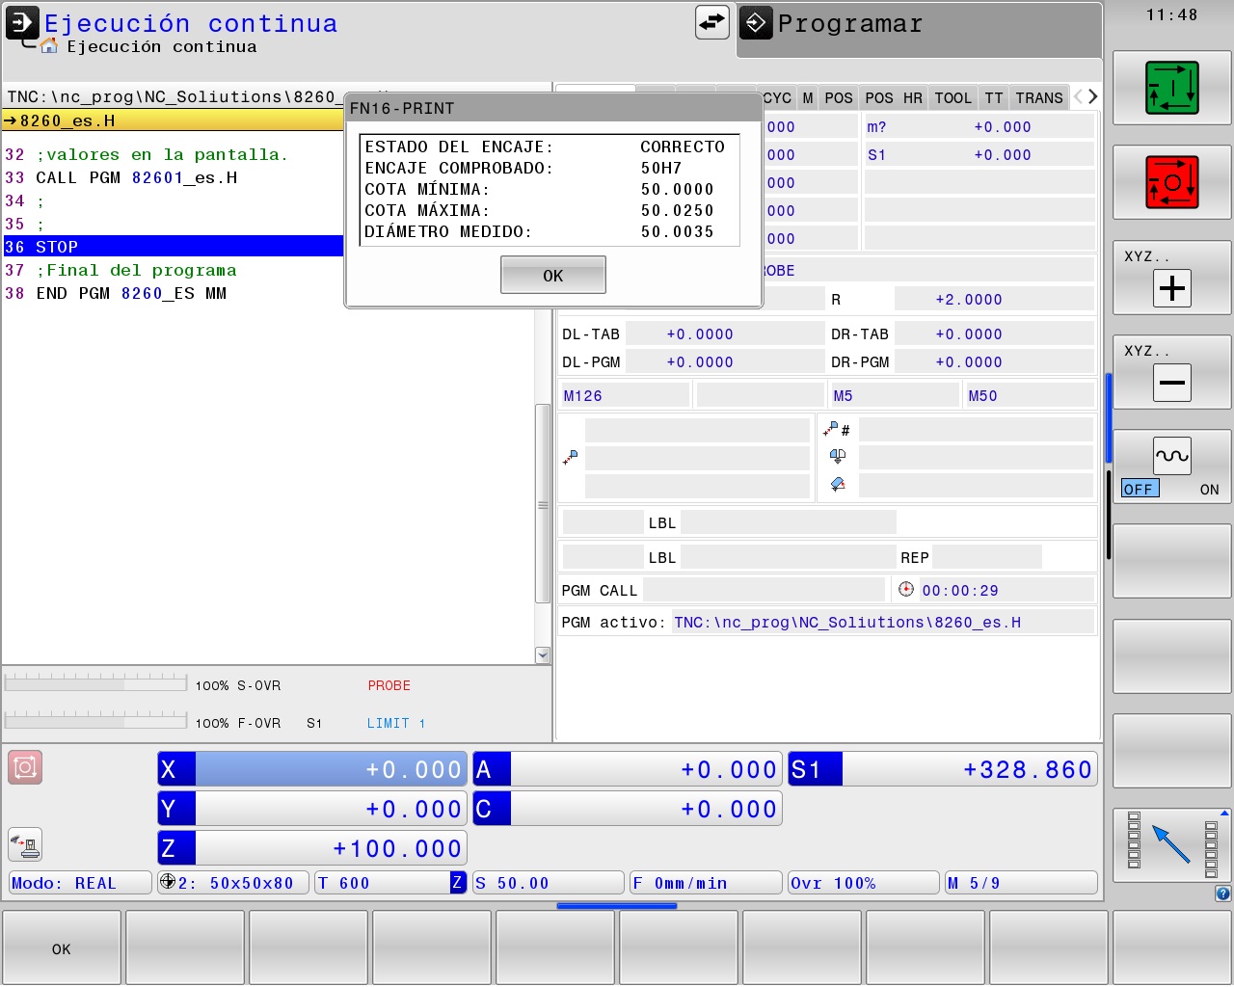
Task: Click the runtime clock icon
Action: tap(905, 589)
